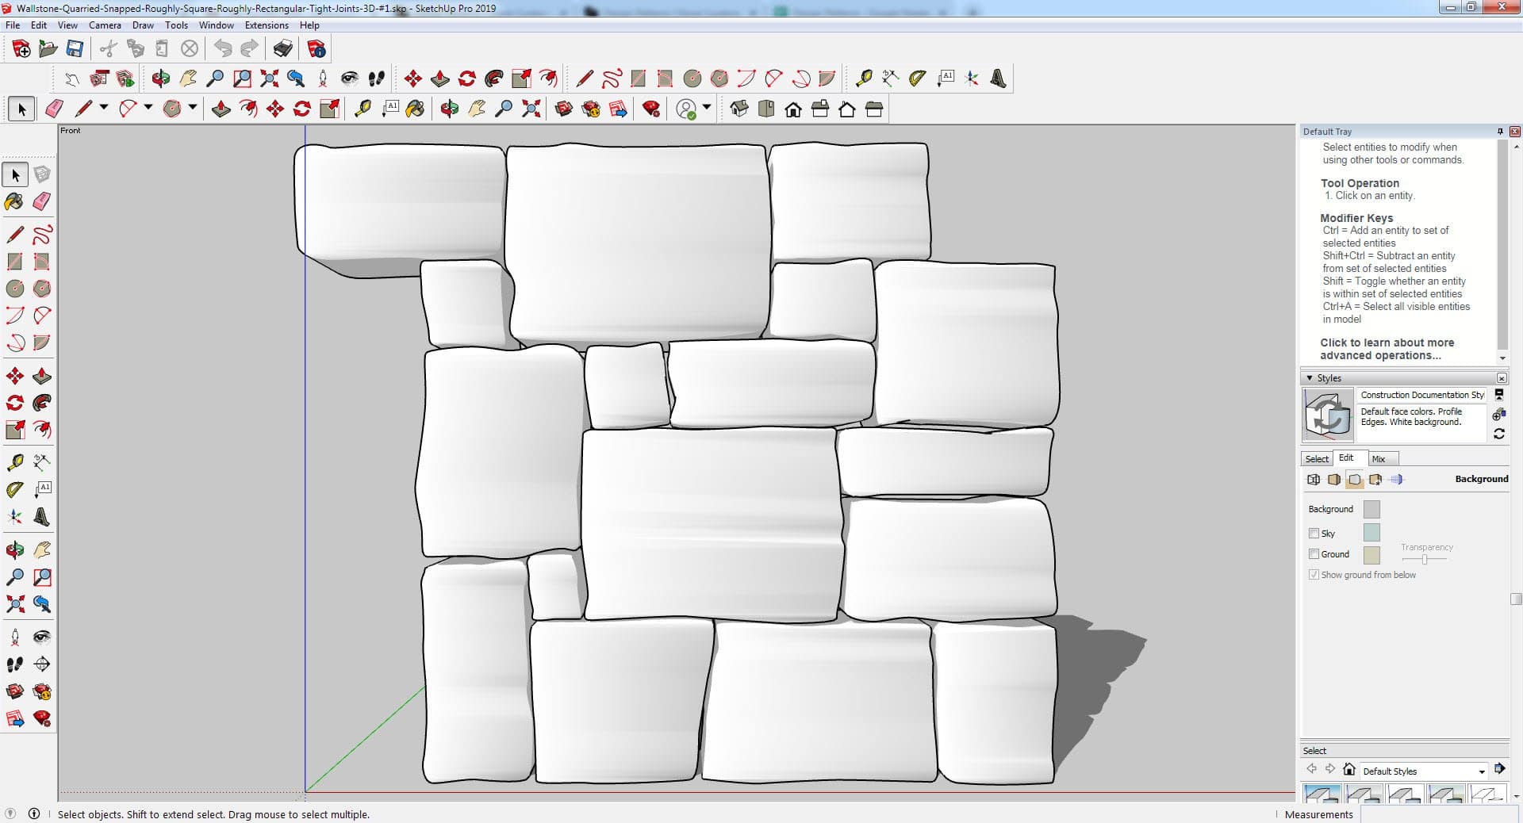Activate the Tape Measure tool in left toolbar
This screenshot has height=823, width=1523.
[14, 462]
